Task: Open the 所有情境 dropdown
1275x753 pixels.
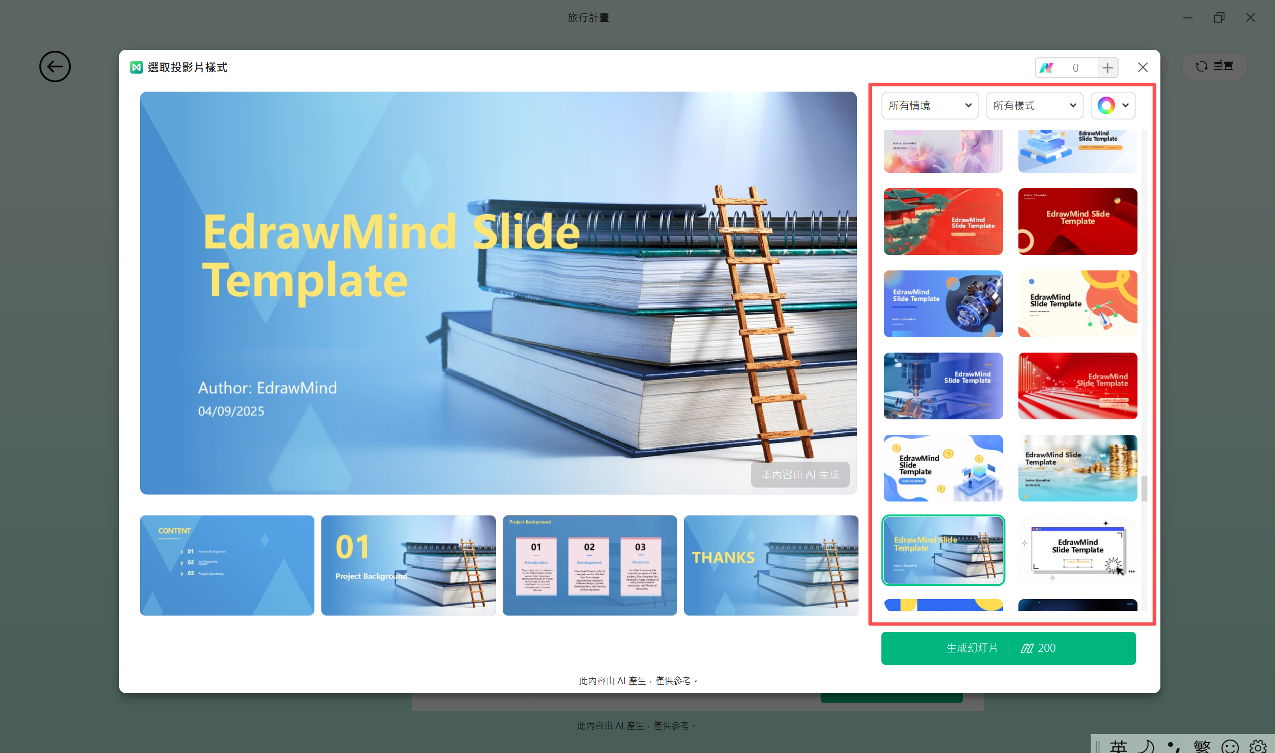Action: [929, 106]
